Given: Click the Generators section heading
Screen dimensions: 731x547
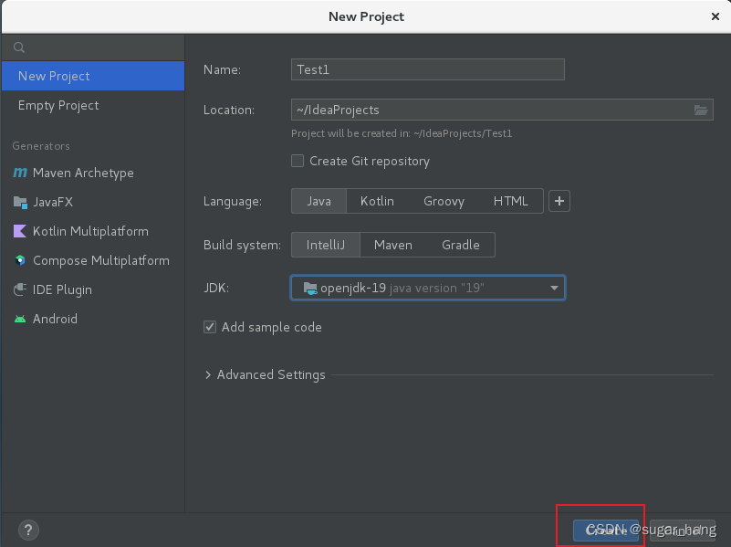Looking at the screenshot, I should coord(41,146).
